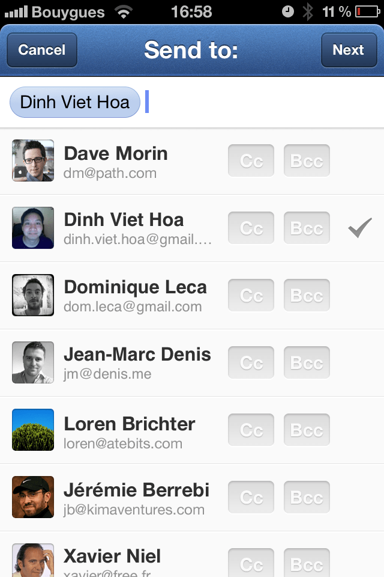Tap the alarm clock status icon
The height and width of the screenshot is (577, 384).
click(x=287, y=11)
